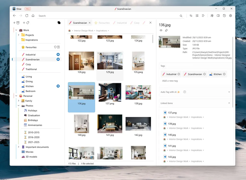The height and width of the screenshot is (180, 246).
Task: Switch to the Industrial tab
Action: pyautogui.click(x=120, y=23)
